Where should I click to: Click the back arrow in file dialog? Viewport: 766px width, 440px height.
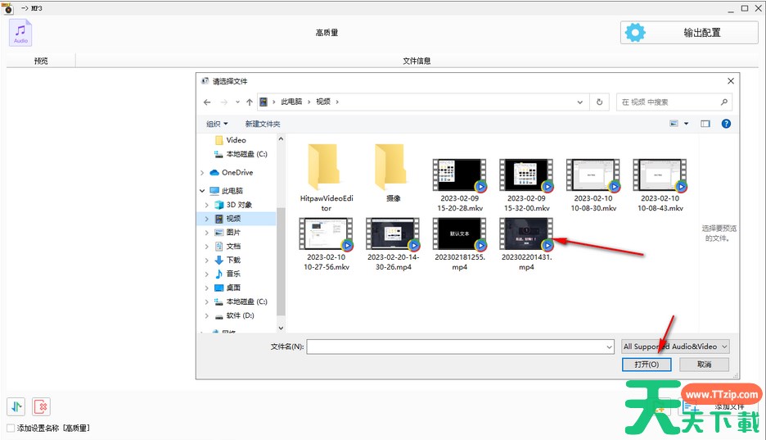207,102
